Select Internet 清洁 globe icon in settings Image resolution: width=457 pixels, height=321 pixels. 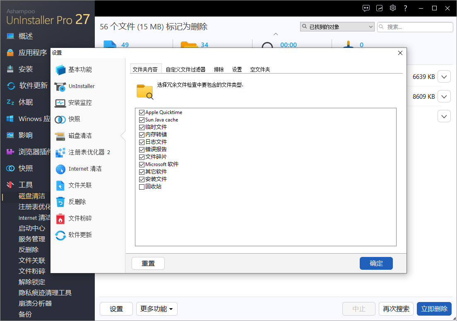point(60,169)
